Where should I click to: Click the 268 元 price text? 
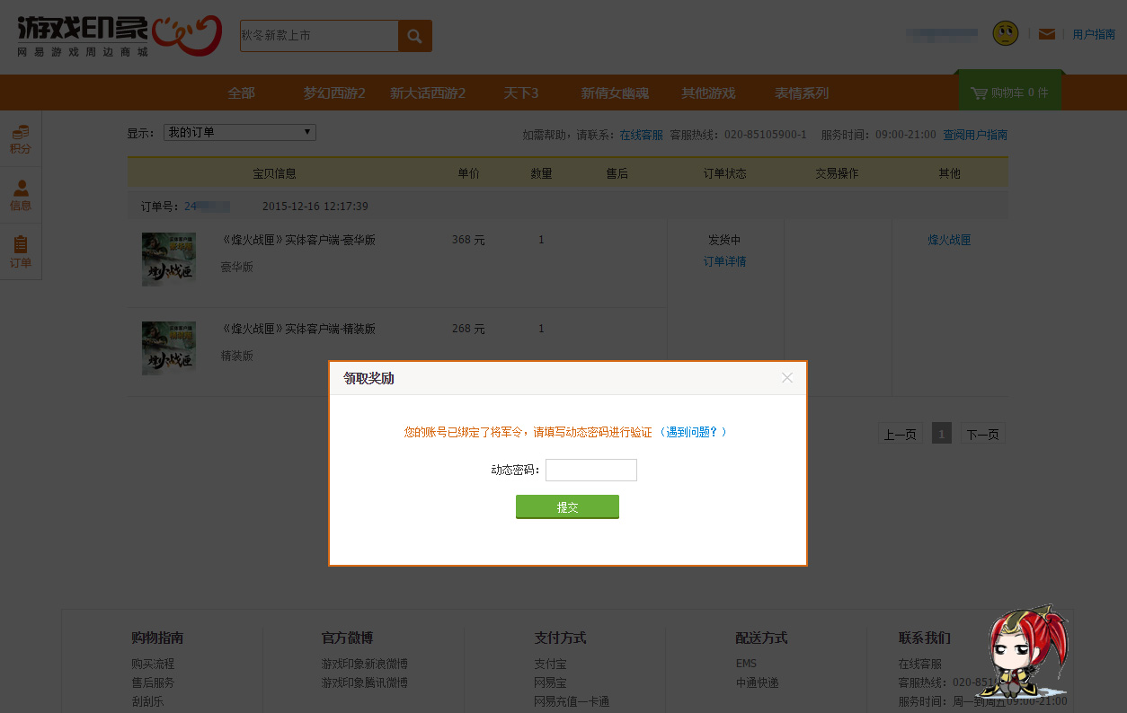[468, 329]
